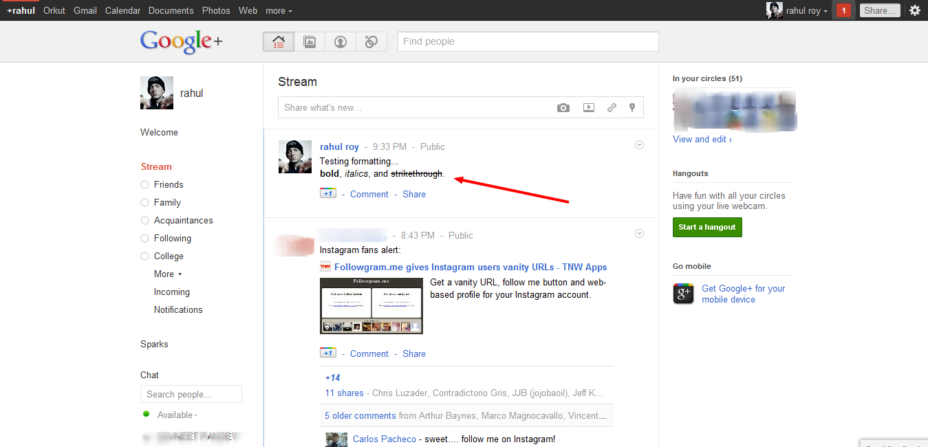
Task: Open Carlos Pacheco's profile name link
Action: tap(385, 439)
